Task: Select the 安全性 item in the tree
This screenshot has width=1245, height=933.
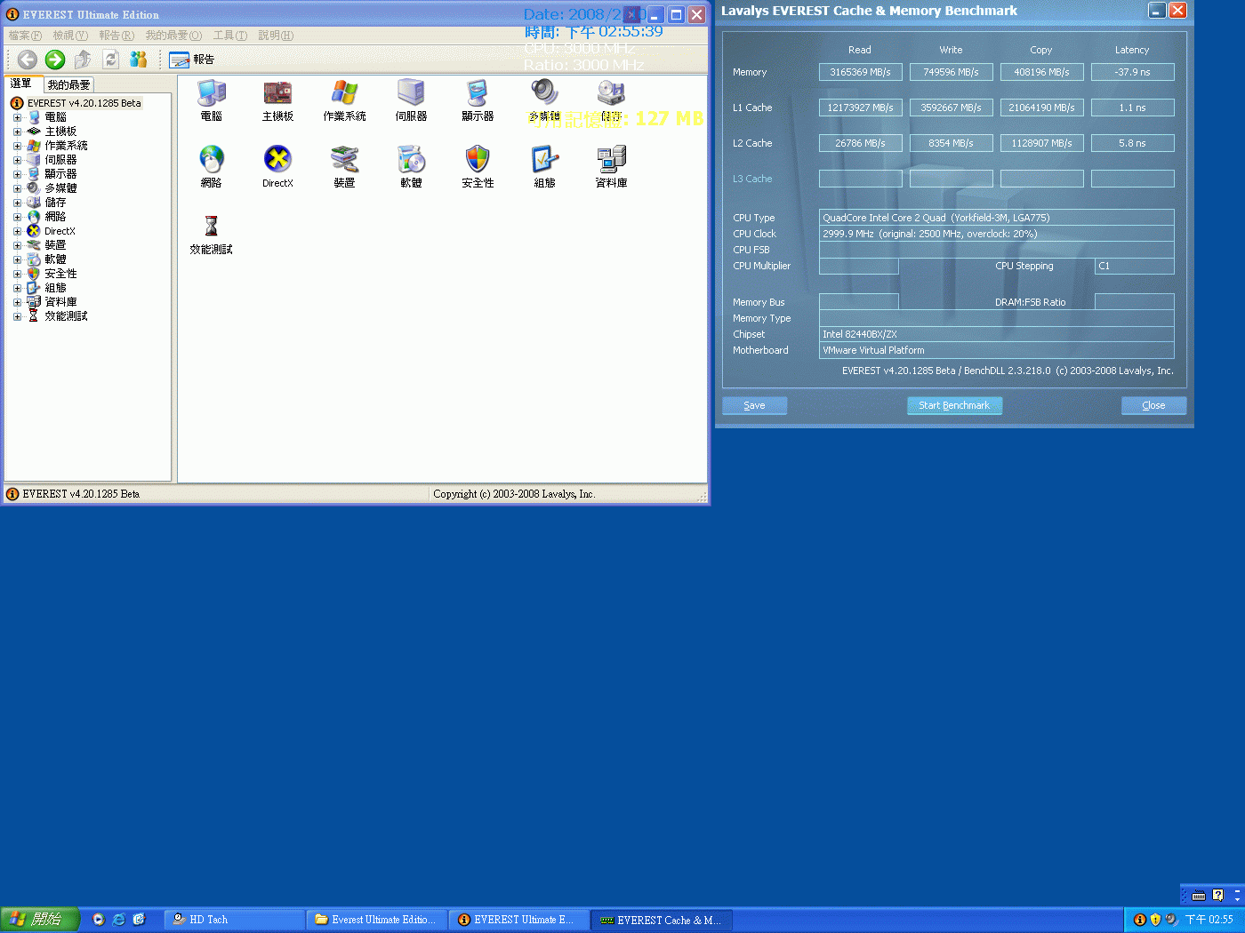Action: tap(60, 274)
